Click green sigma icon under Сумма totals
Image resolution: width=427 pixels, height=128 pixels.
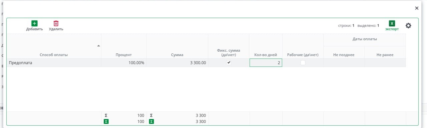pyautogui.click(x=151, y=122)
